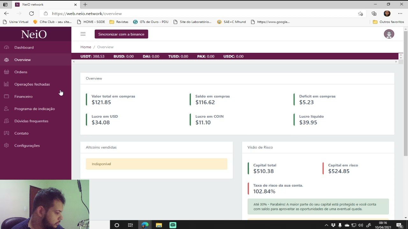
Task: Open volume control in system tray
Action: click(x=361, y=225)
